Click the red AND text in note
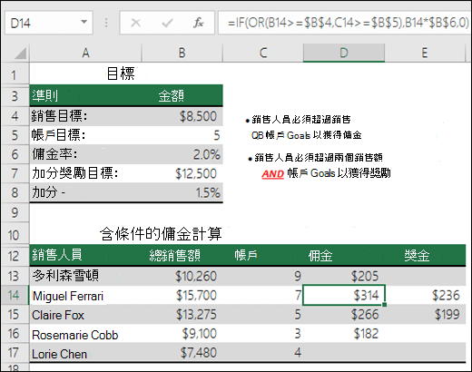The width and height of the screenshot is (472, 372). point(272,174)
